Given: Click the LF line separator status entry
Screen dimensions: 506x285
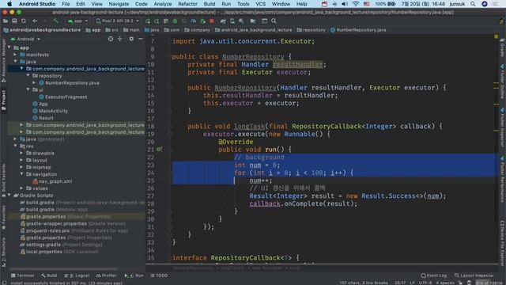Looking at the screenshot, I should click(412, 283).
